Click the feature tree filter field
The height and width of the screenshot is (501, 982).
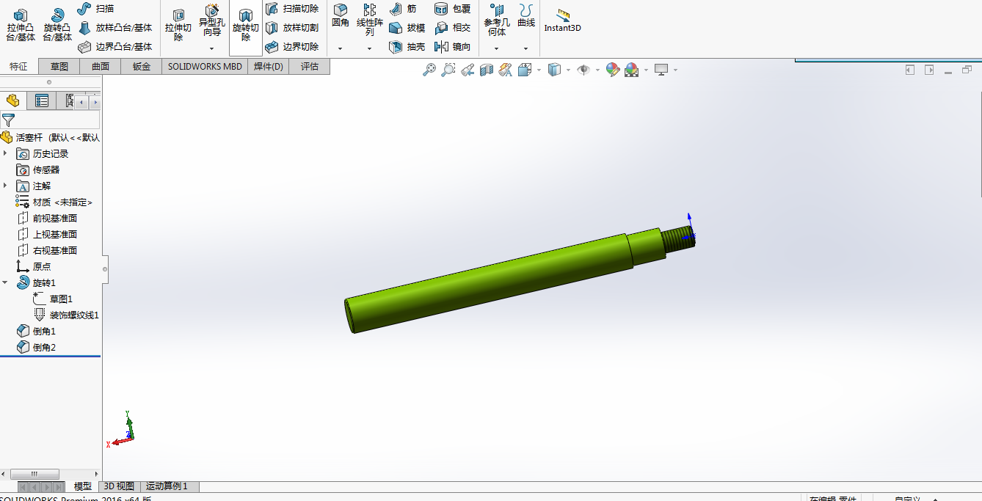tap(50, 120)
